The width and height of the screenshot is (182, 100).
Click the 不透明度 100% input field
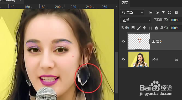tap(175, 20)
